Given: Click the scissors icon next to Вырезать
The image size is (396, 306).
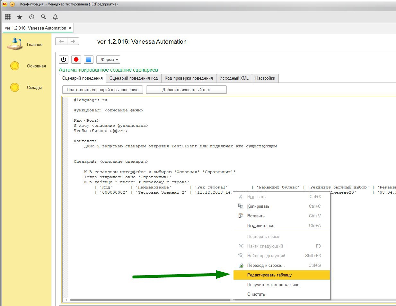Looking at the screenshot, I should [x=241, y=197].
